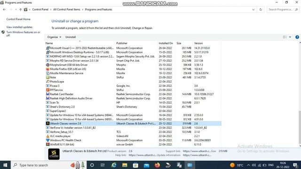Select Verifone_Setup_V3.1 row

tap(133, 132)
